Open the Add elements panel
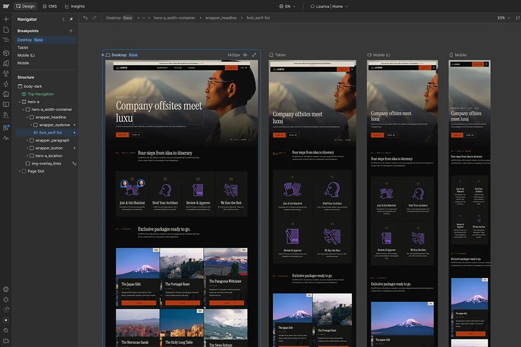Viewport: 521px width, 347px height. 6,19
